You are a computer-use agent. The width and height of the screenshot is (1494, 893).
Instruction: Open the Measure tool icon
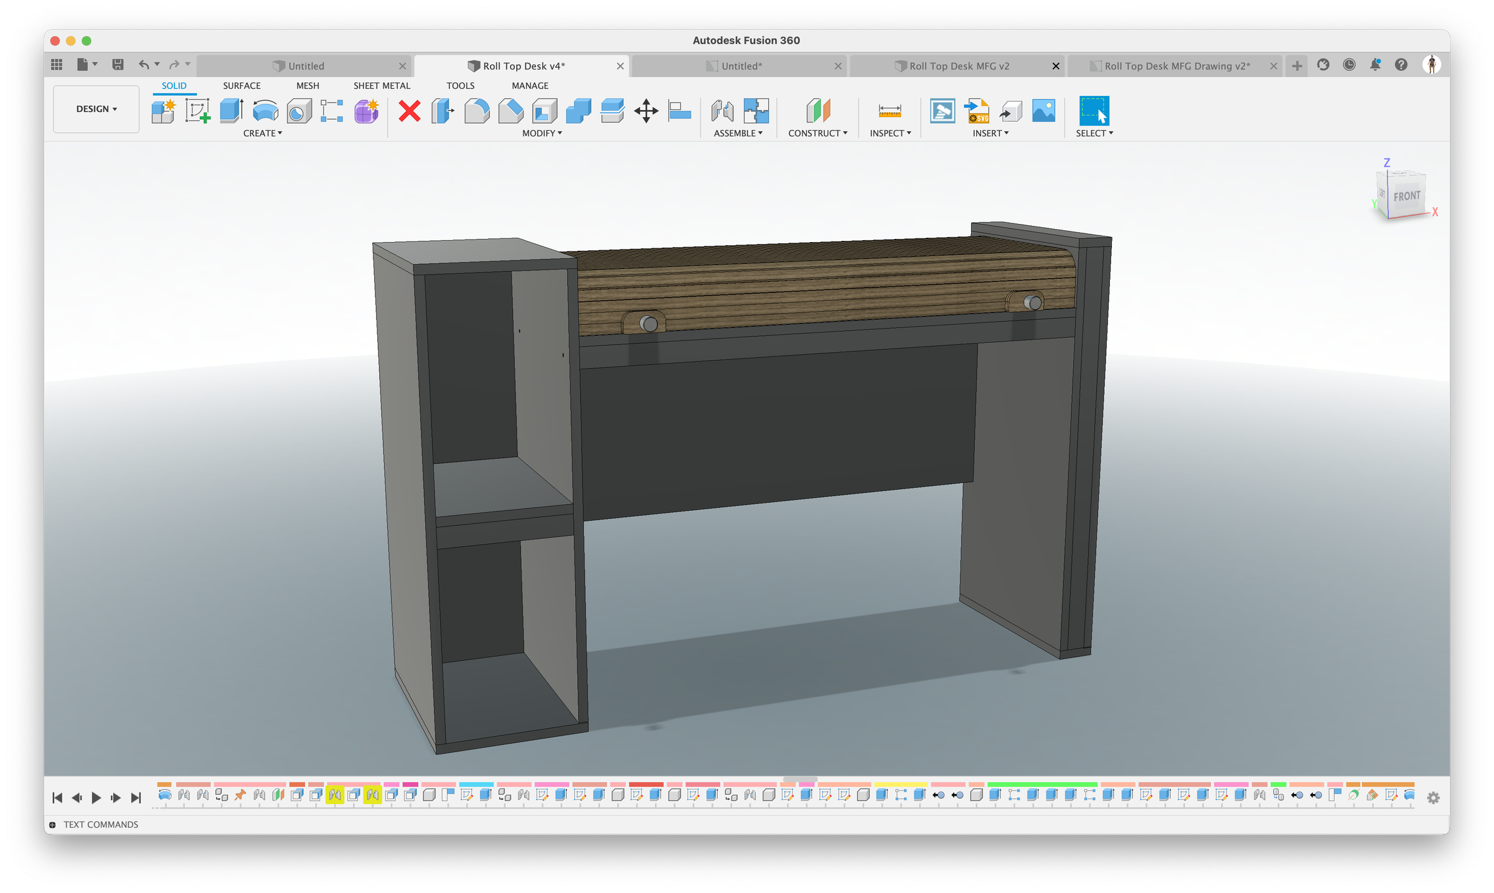890,111
